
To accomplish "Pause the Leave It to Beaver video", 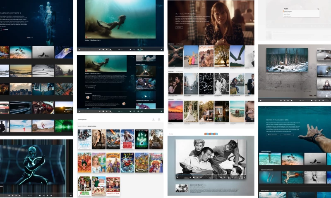I will pos(194,177).
